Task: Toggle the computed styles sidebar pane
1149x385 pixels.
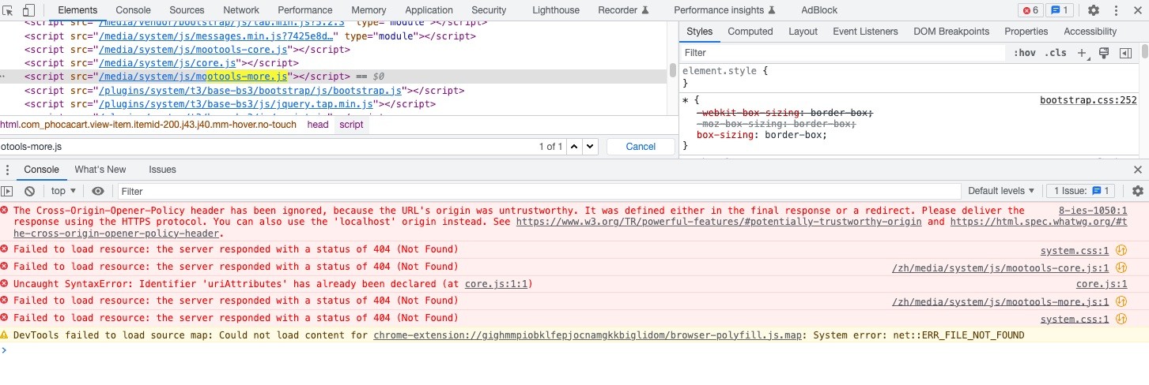Action: coord(1125,53)
